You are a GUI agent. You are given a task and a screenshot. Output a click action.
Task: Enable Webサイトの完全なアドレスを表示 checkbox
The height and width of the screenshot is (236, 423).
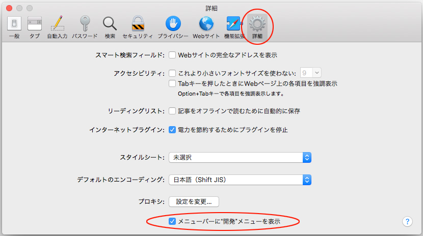pyautogui.click(x=172, y=55)
